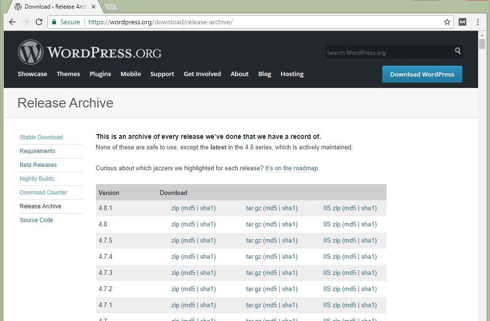Download the 4.7.1 IIS zip
Image resolution: width=490 pixels, height=321 pixels.
(331, 305)
